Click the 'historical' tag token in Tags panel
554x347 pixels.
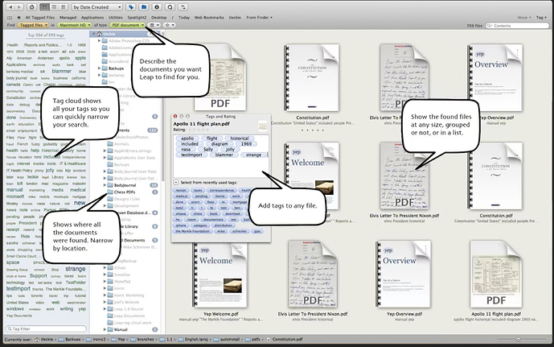(240, 138)
